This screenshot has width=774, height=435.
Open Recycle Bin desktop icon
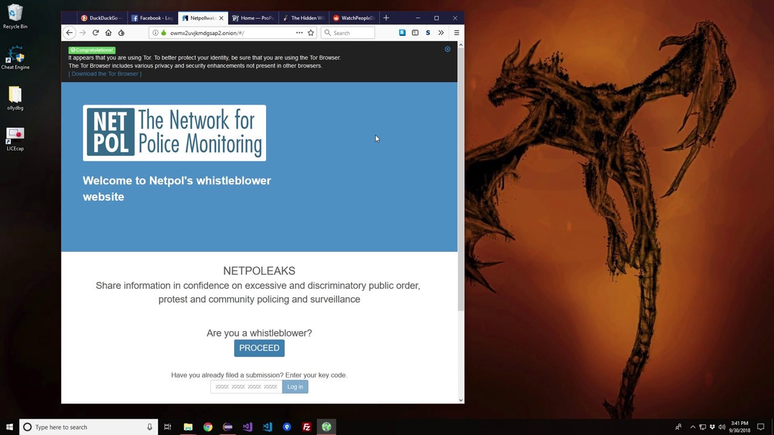(15, 17)
